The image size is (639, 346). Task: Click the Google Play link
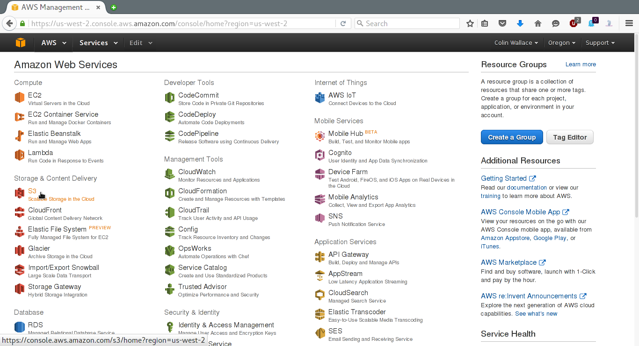pyautogui.click(x=550, y=238)
